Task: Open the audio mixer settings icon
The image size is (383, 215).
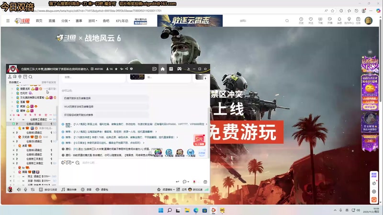Action: click(33, 189)
